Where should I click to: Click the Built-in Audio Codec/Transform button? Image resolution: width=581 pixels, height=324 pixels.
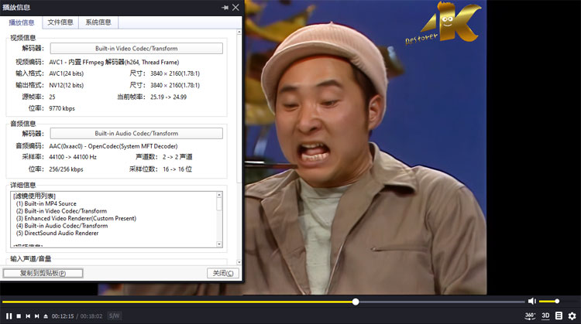coord(136,133)
